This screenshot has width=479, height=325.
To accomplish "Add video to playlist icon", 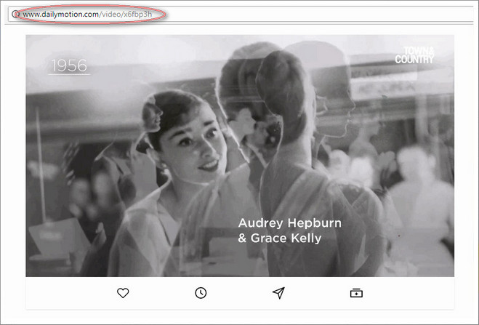I will [x=356, y=293].
